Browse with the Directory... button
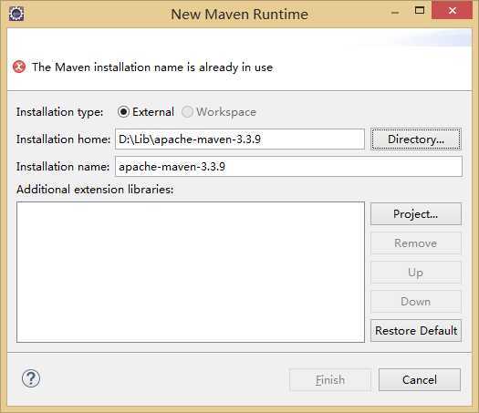 (416, 139)
